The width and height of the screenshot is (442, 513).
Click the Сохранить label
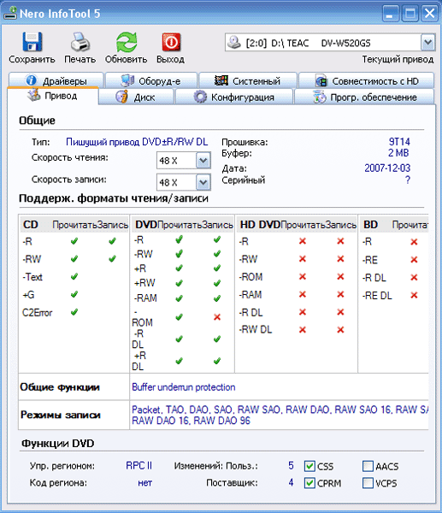(x=32, y=60)
